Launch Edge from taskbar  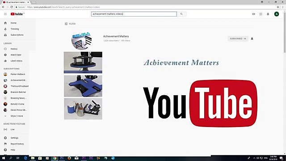25,158
